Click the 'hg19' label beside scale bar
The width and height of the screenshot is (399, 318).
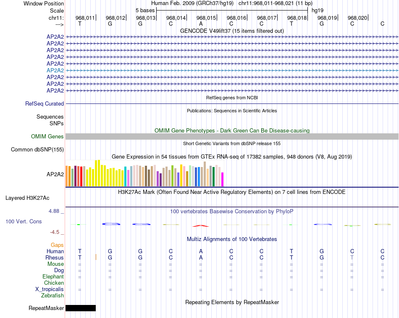[318, 11]
